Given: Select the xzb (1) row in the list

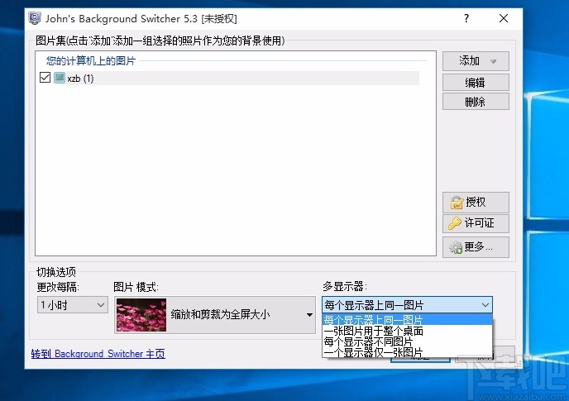Looking at the screenshot, I should point(228,78).
